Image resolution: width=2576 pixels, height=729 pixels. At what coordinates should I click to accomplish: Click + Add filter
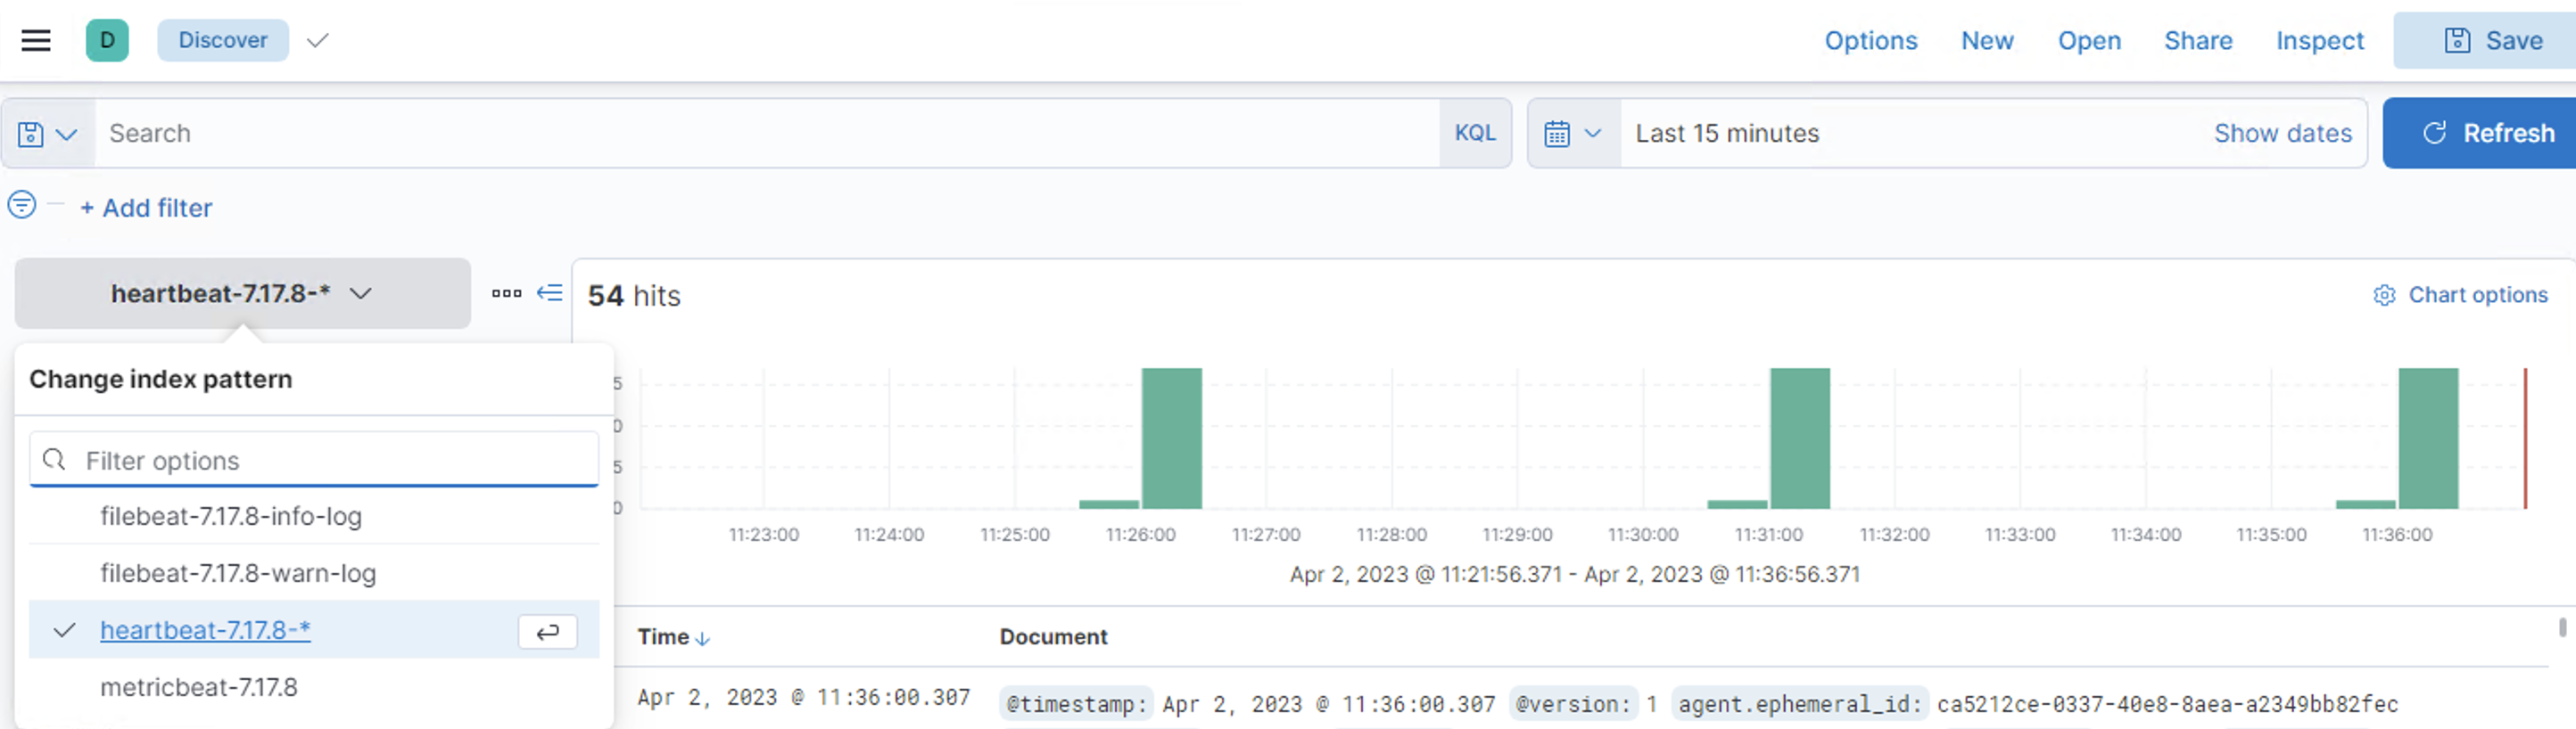146,208
